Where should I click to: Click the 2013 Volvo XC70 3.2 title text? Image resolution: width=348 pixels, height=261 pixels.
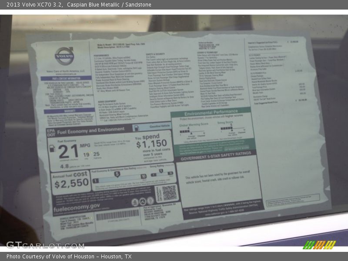34,5
